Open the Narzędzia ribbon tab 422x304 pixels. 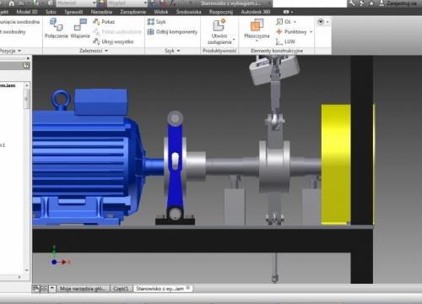[101, 12]
